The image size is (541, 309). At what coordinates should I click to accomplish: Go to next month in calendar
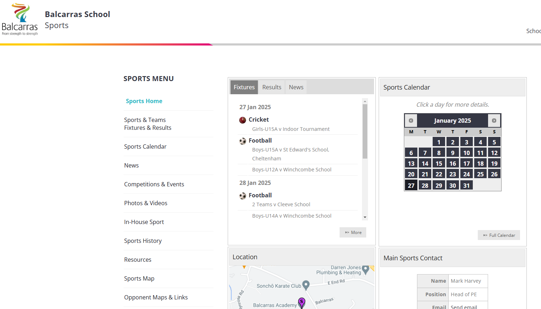494,121
